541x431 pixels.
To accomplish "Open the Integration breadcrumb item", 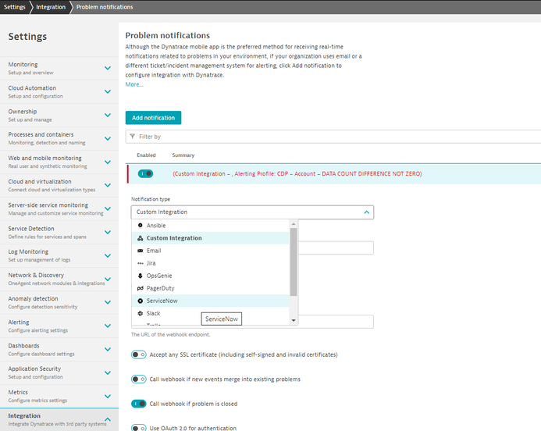I will [x=51, y=7].
